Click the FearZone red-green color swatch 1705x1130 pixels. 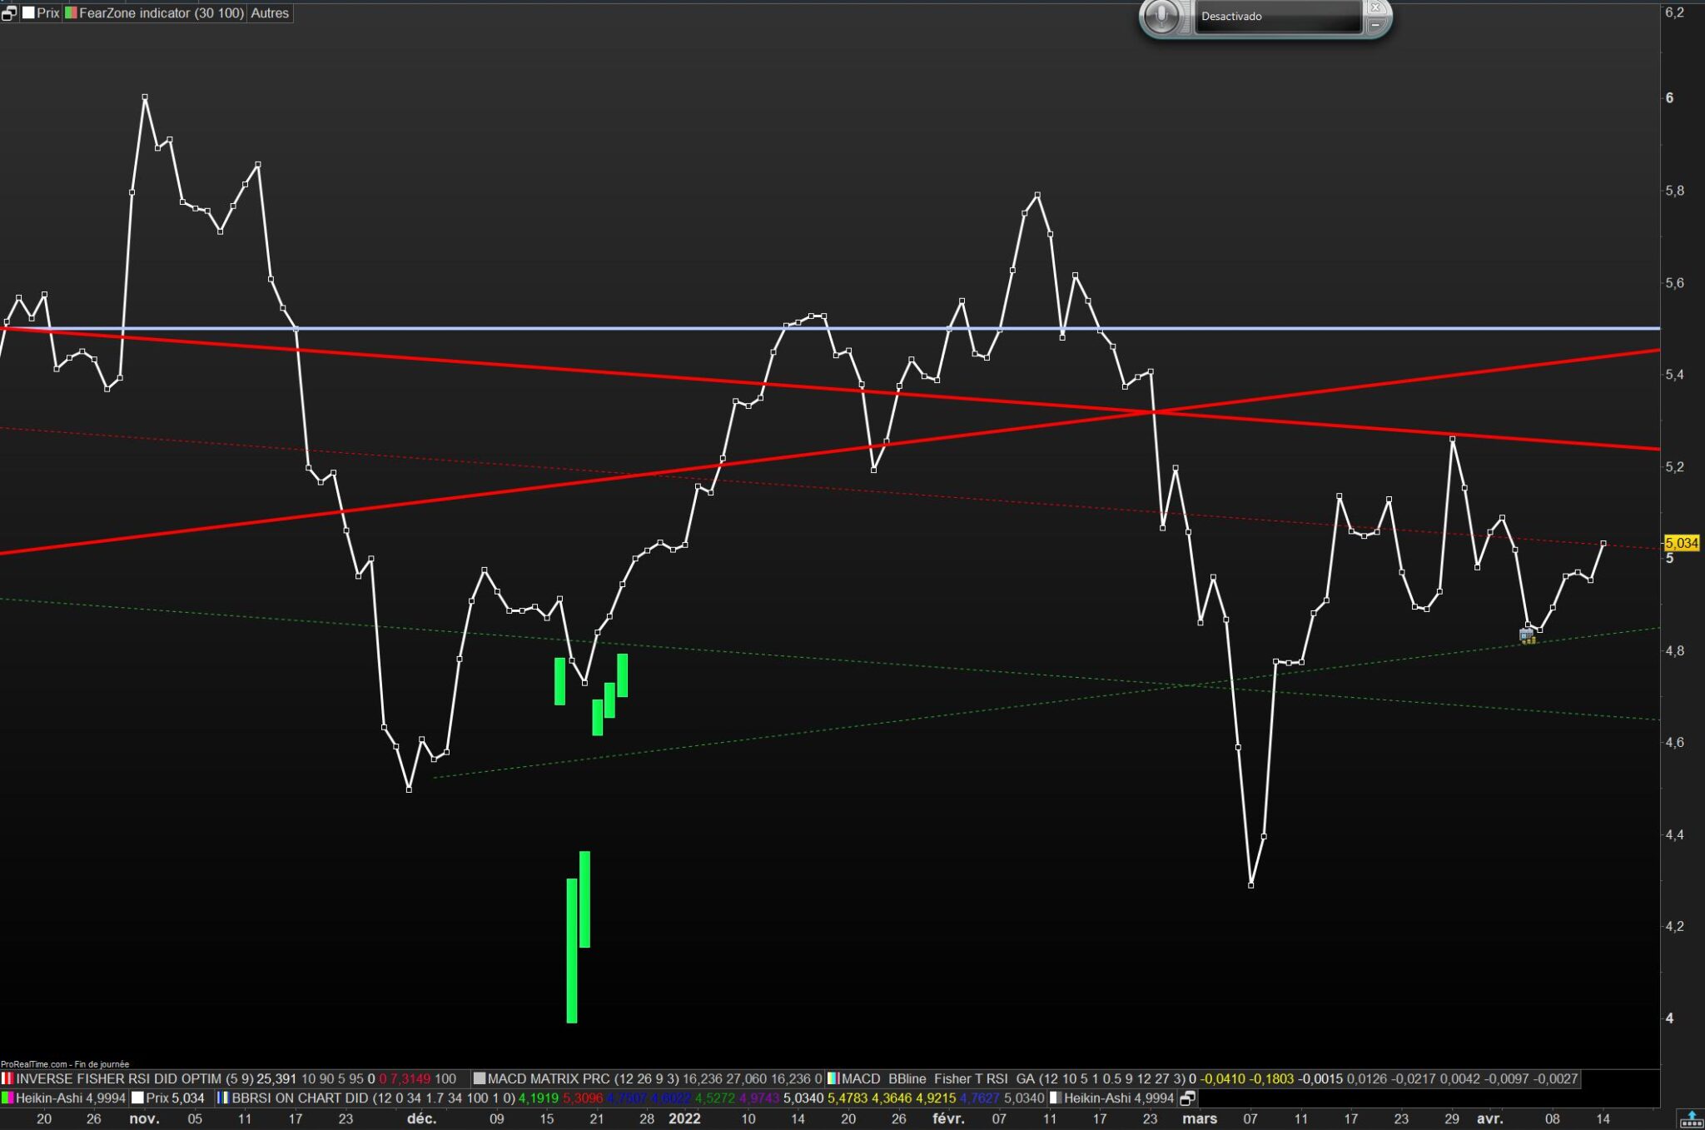(71, 12)
